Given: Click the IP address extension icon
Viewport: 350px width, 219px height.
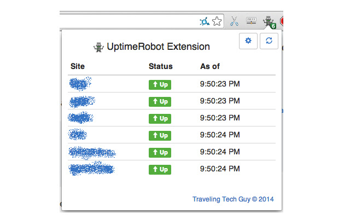Looking at the screenshot, I should [x=251, y=21].
